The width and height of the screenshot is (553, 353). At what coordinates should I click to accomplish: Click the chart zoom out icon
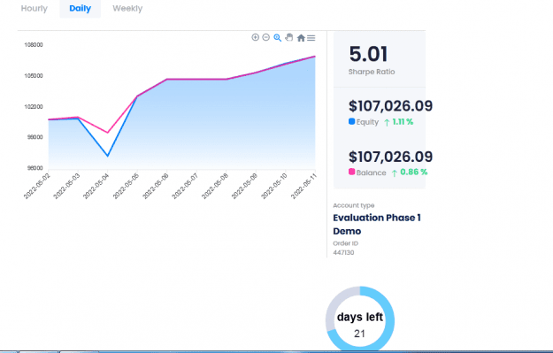pyautogui.click(x=266, y=37)
